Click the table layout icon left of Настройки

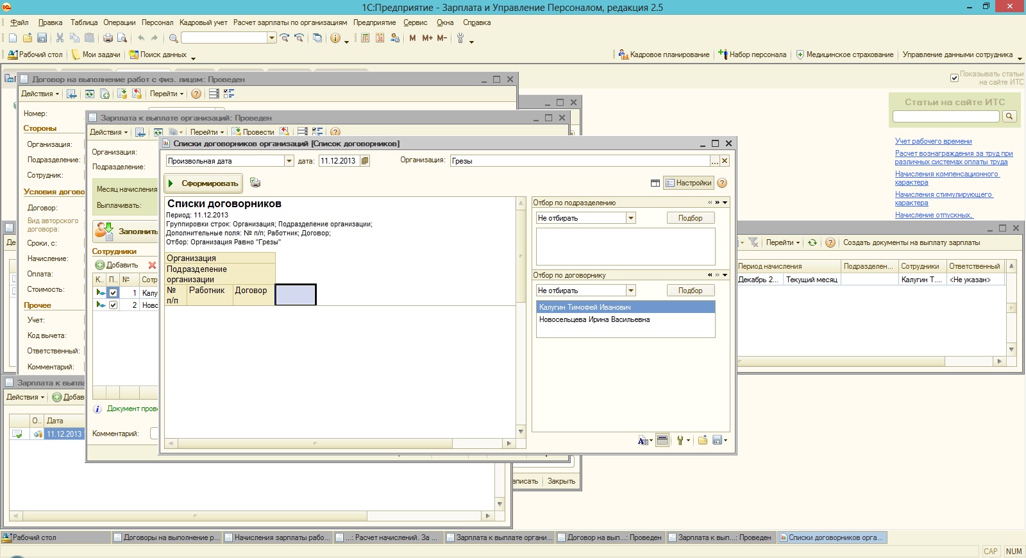(x=655, y=183)
